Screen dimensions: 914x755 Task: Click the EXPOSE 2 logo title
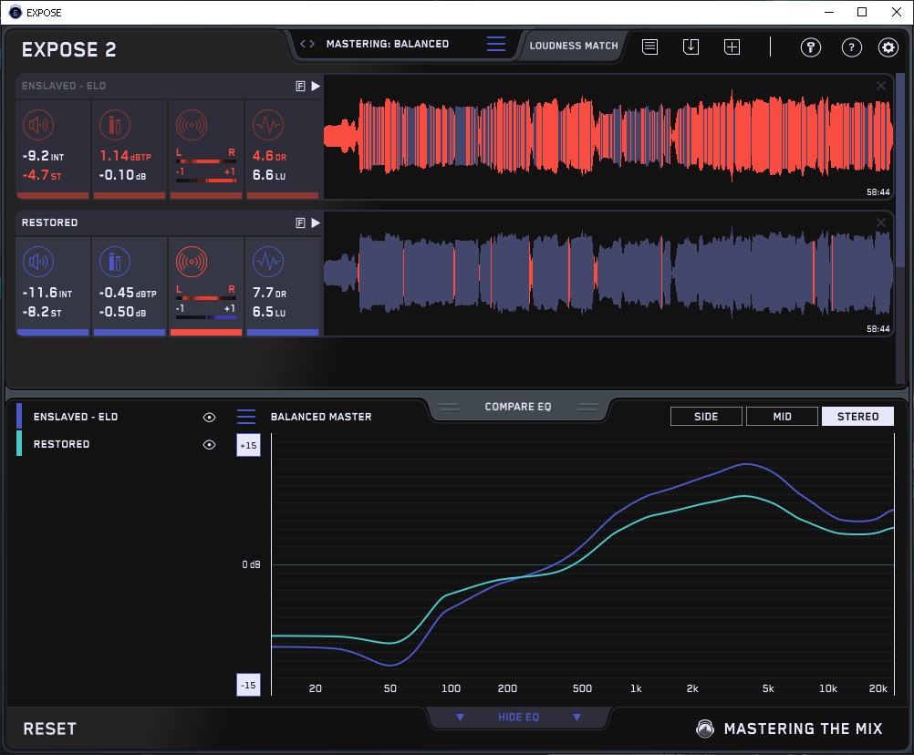click(68, 49)
